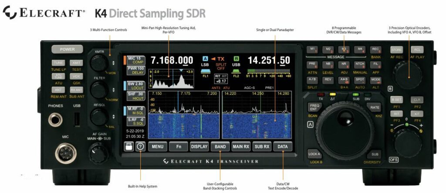This screenshot has width=446, height=193.
Task: Toggle the VOX button
Action: [x=76, y=76]
